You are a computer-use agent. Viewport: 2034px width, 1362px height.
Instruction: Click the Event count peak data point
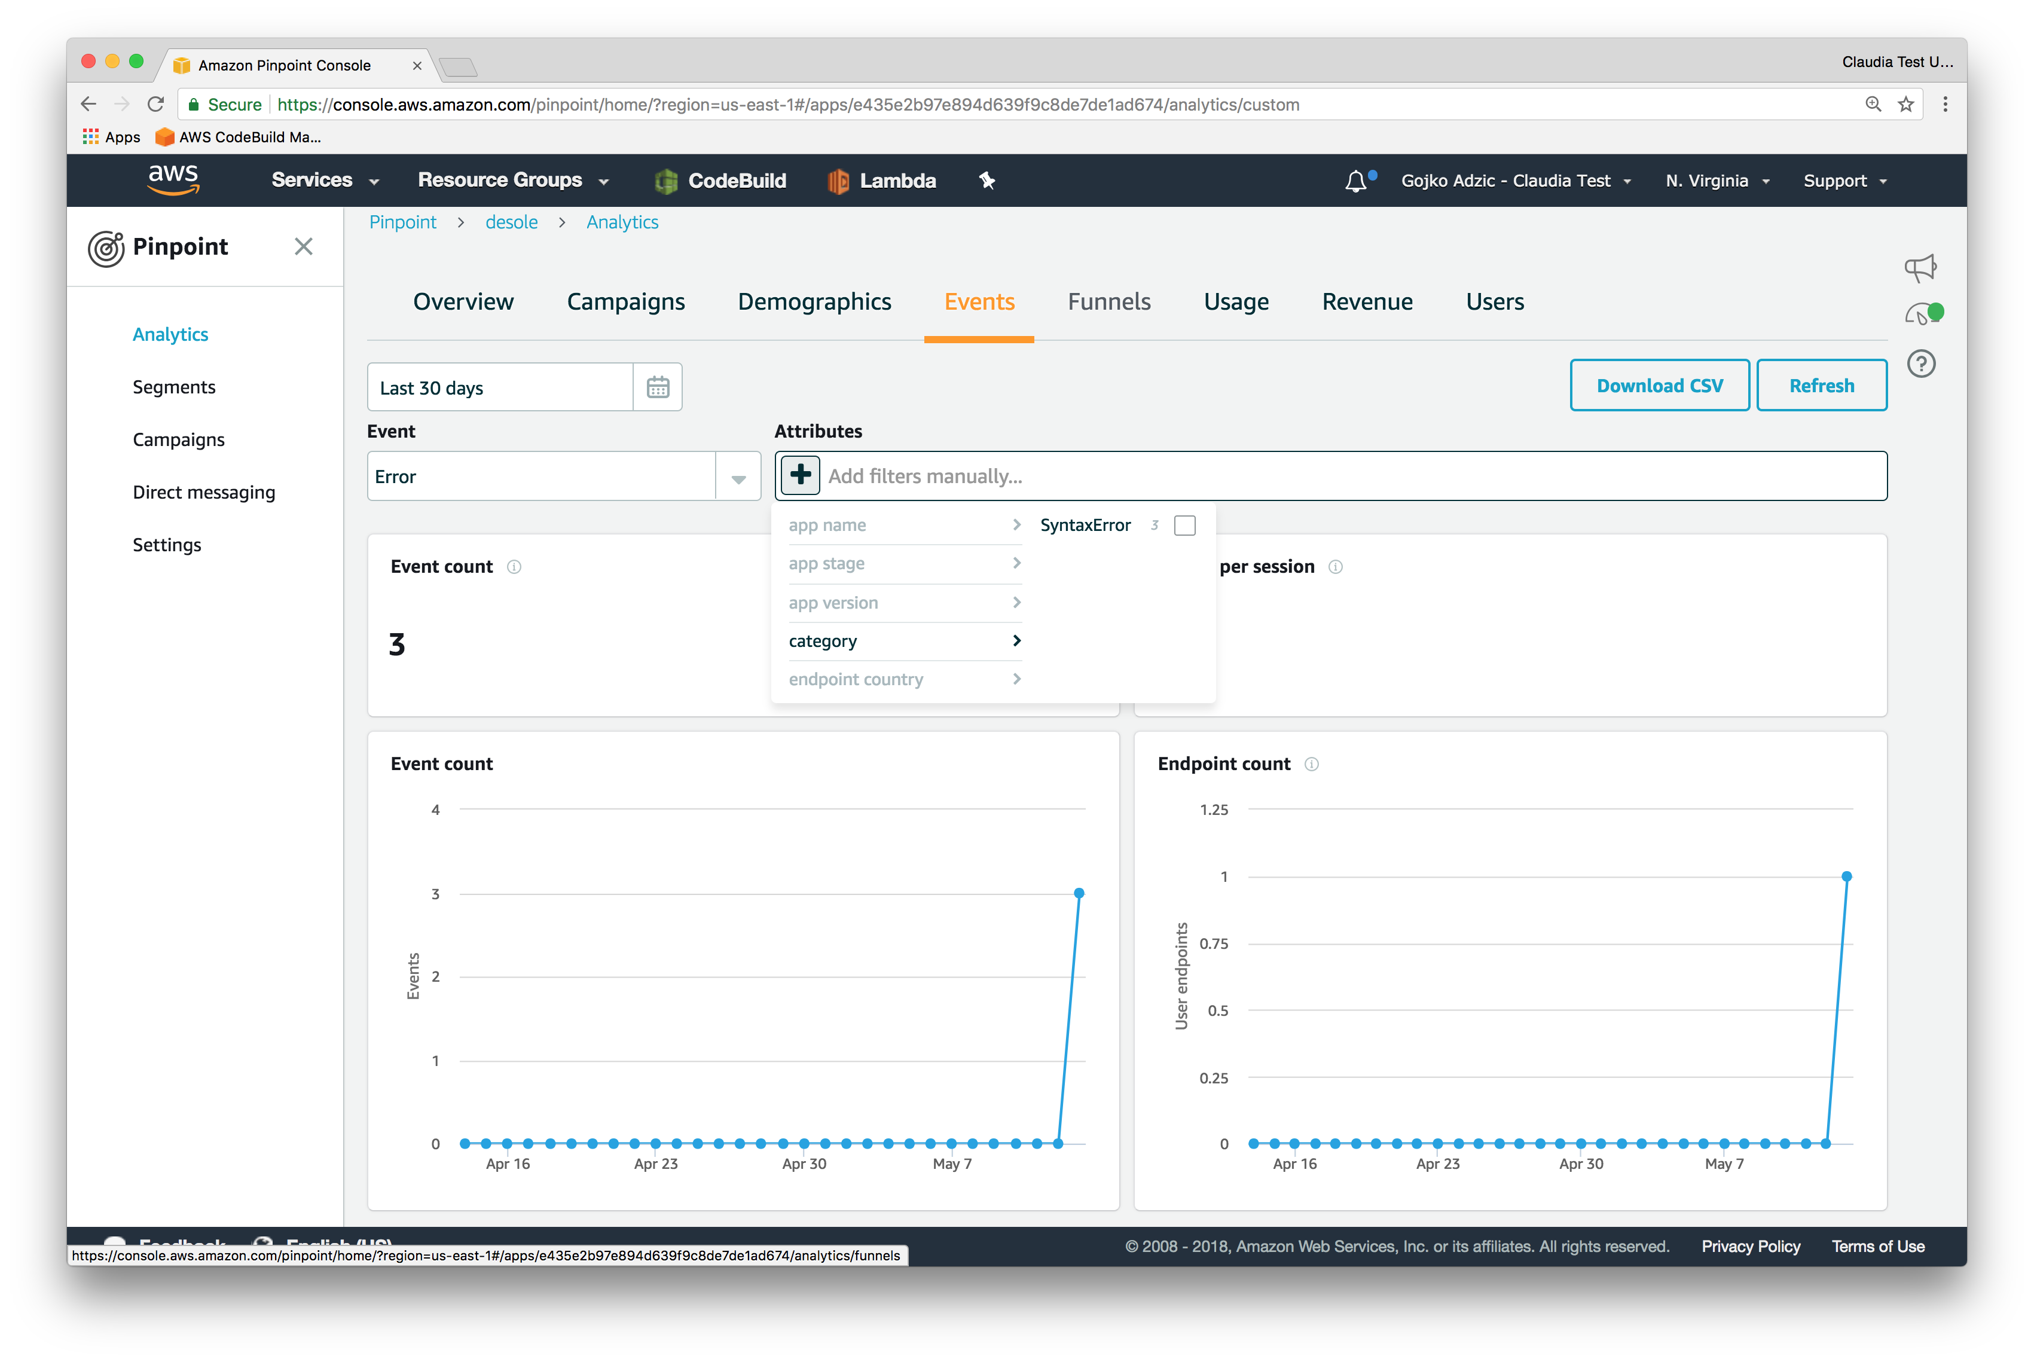pos(1079,894)
